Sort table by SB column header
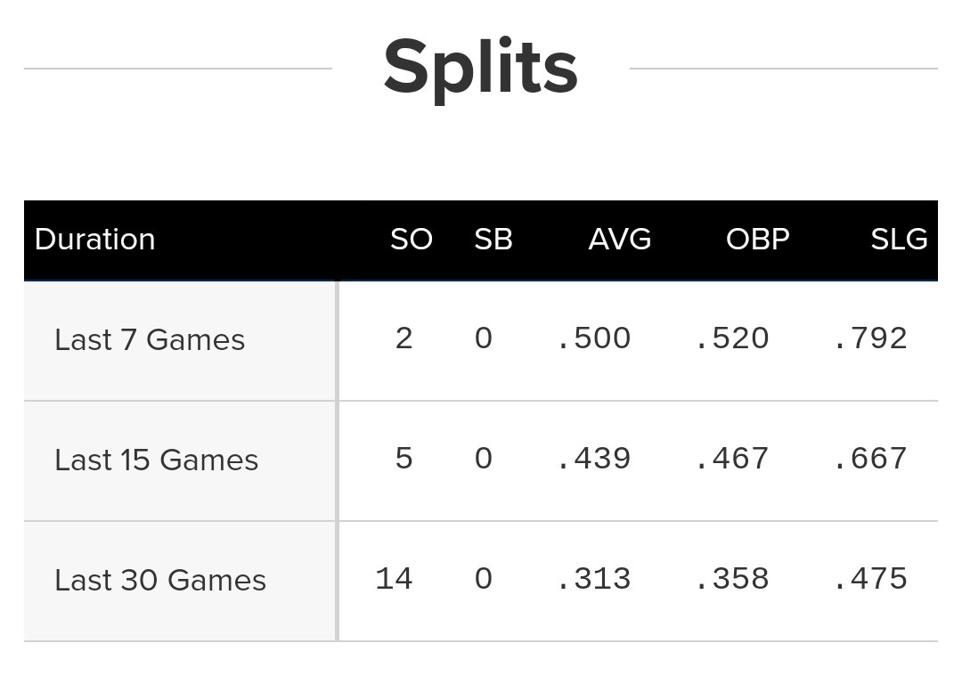The width and height of the screenshot is (962, 684). (493, 240)
